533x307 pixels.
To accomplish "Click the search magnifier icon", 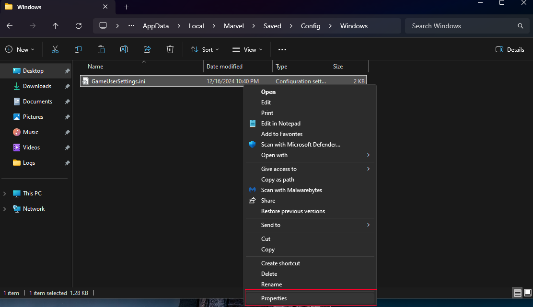I will click(521, 26).
